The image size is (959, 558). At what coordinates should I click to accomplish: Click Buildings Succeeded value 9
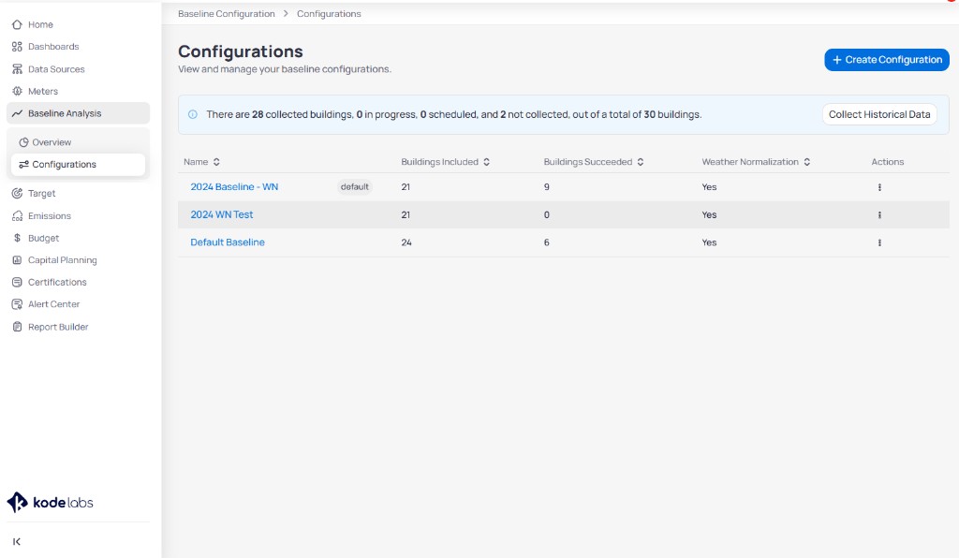[x=547, y=187]
